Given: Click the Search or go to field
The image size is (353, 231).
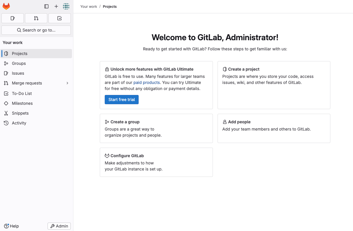Looking at the screenshot, I should 36,30.
